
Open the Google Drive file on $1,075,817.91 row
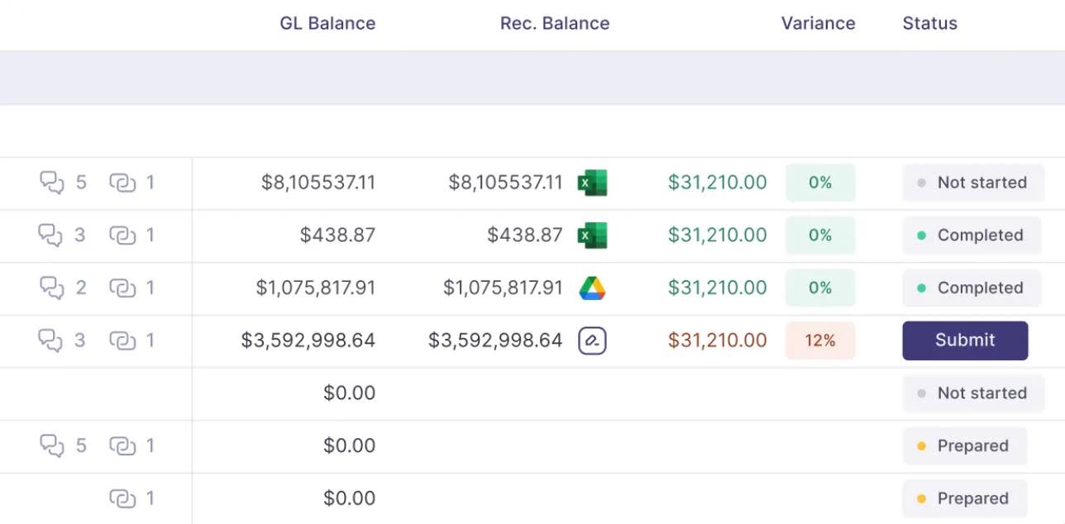pyautogui.click(x=592, y=288)
